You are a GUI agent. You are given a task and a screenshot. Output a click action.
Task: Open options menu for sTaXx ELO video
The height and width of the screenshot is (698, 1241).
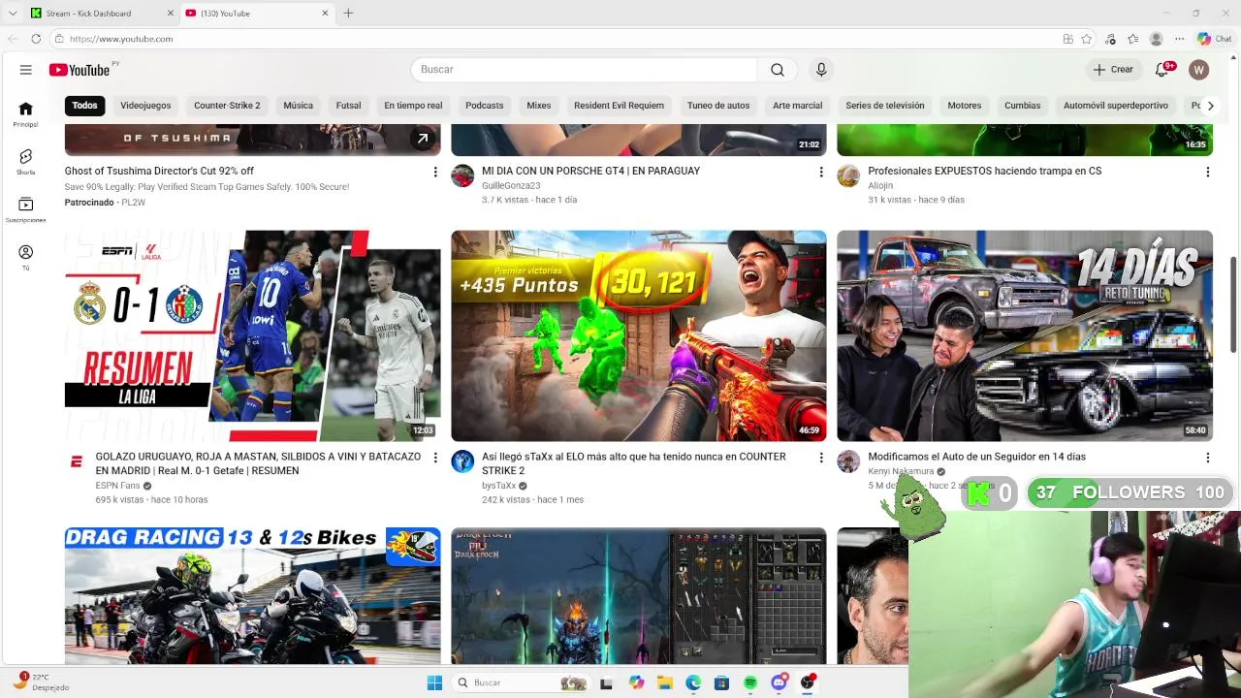(821, 458)
